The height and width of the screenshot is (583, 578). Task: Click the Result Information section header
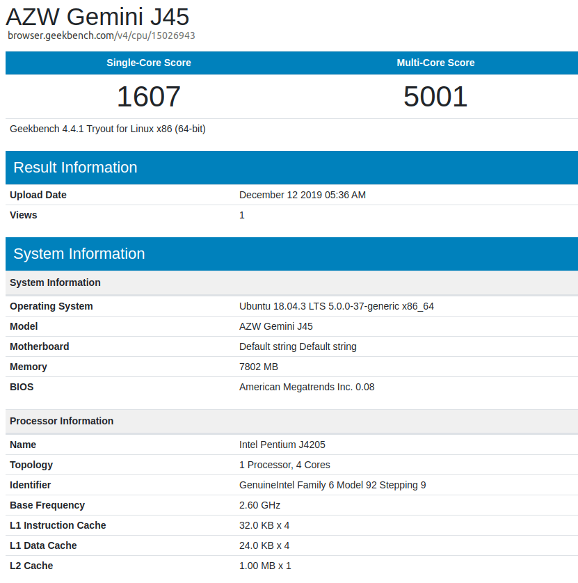[292, 168]
